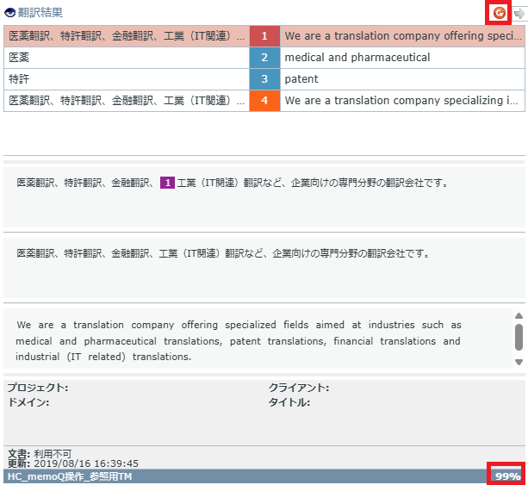Select the blue number 2 result badge
The image size is (528, 485).
tap(264, 58)
